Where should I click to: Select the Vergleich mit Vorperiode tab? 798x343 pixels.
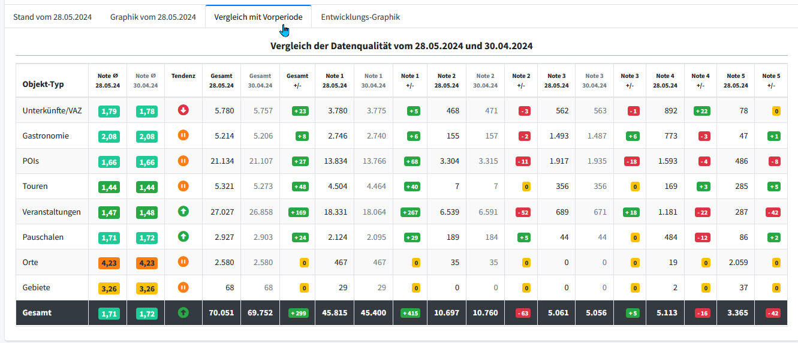[258, 17]
